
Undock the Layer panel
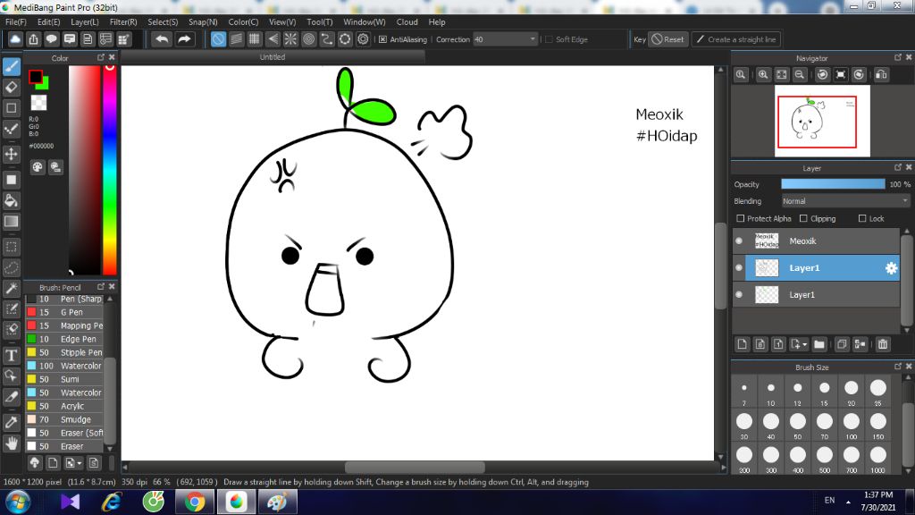click(898, 167)
